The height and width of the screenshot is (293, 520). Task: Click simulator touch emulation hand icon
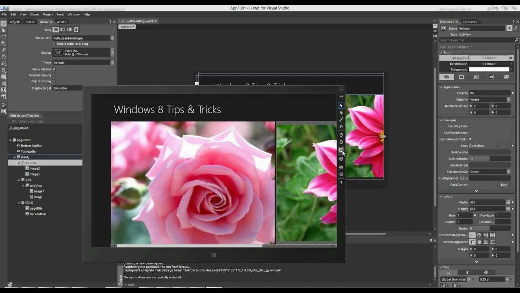341,112
